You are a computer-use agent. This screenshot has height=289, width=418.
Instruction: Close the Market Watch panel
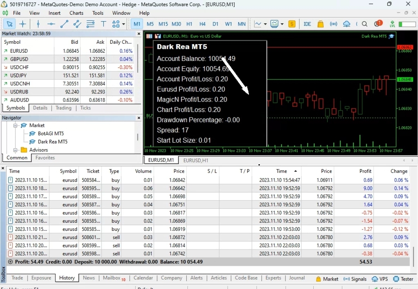[x=139, y=34]
